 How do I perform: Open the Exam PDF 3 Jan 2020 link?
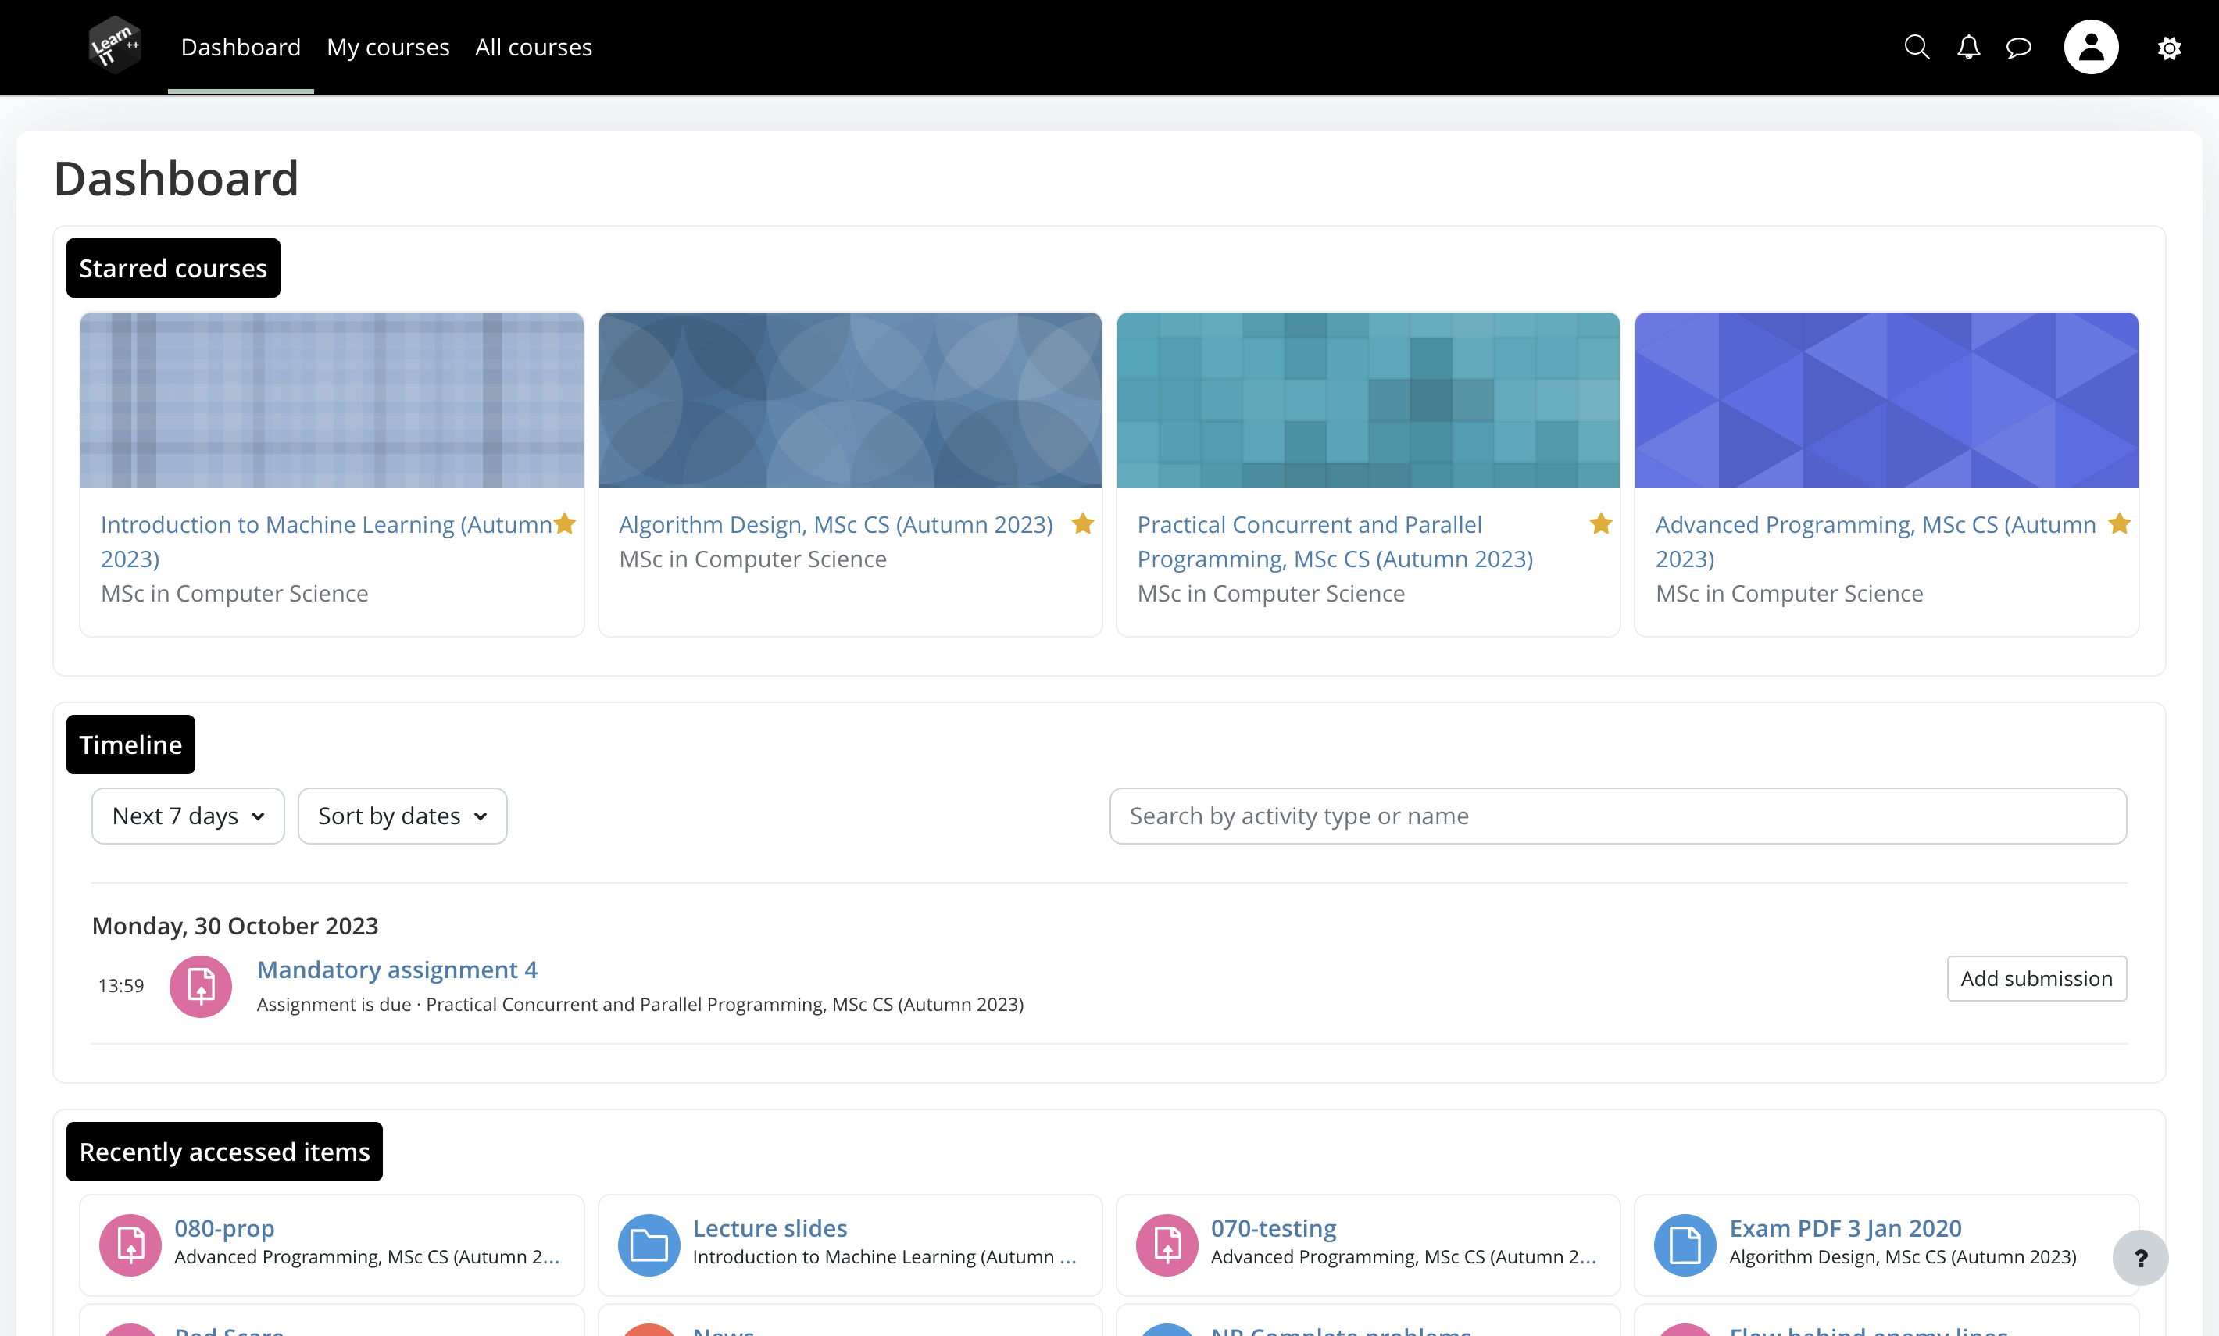coord(1846,1227)
